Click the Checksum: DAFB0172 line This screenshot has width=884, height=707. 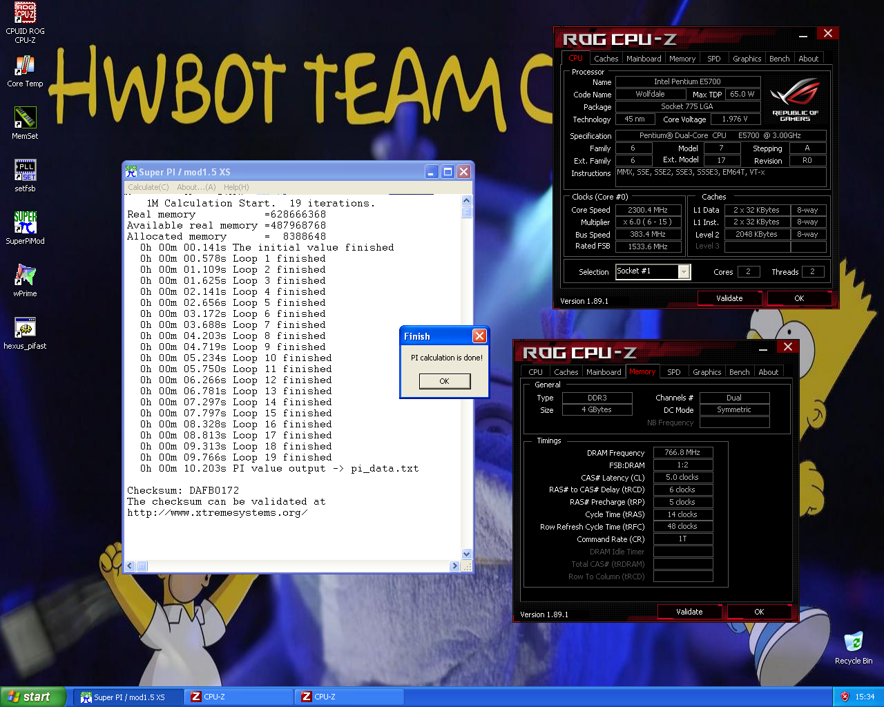click(x=183, y=490)
